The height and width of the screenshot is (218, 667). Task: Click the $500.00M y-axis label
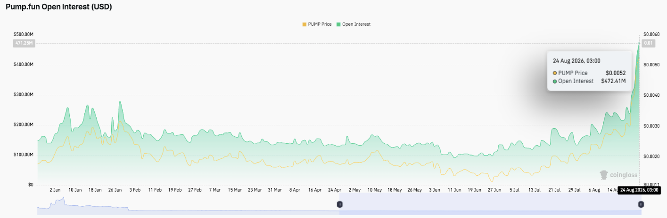pyautogui.click(x=24, y=34)
